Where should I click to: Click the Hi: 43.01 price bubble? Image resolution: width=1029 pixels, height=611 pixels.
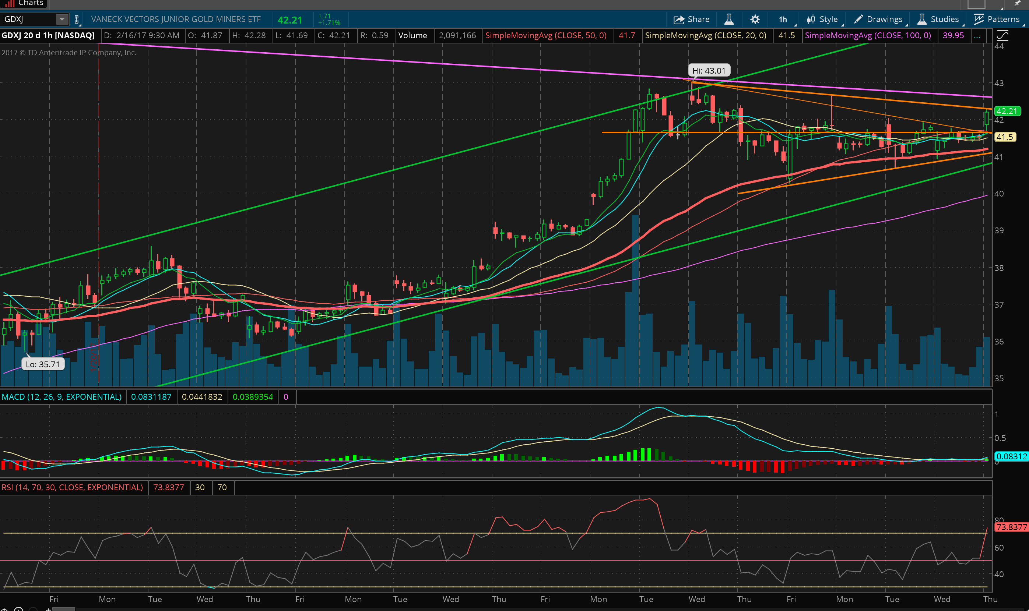709,71
